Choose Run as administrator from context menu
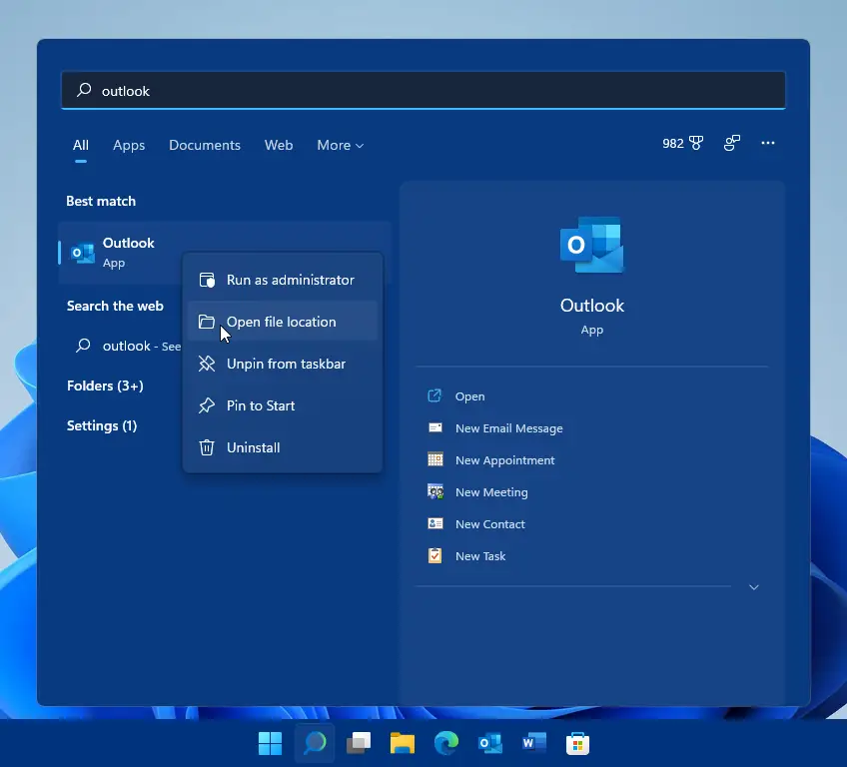 click(283, 280)
